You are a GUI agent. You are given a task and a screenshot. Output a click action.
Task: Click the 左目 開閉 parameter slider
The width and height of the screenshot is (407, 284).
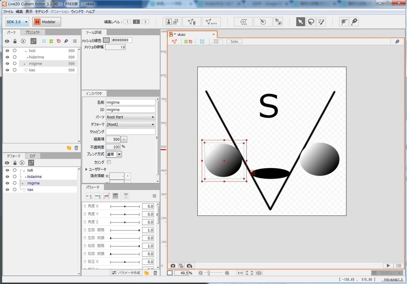point(125,230)
